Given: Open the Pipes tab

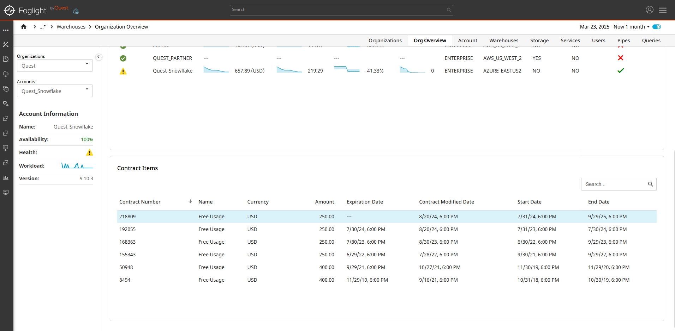Looking at the screenshot, I should [x=623, y=40].
